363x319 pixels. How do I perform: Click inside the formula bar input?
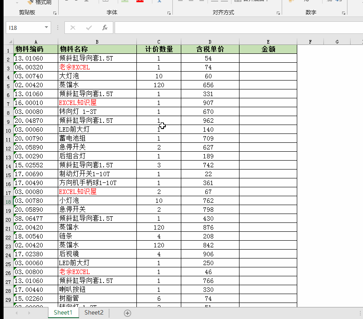pyautogui.click(x=239, y=28)
